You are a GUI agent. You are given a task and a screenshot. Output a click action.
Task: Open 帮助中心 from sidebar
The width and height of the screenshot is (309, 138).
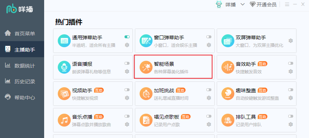[x=22, y=97]
